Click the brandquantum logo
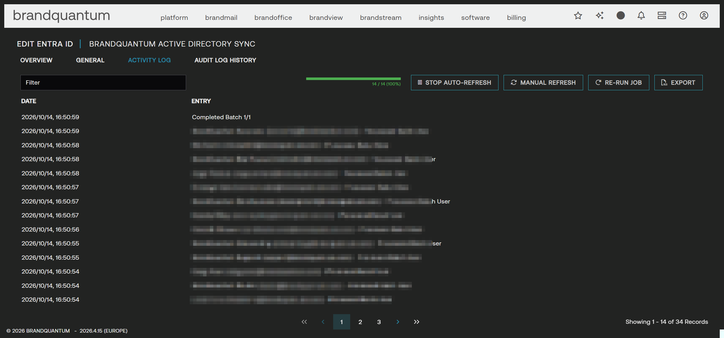The width and height of the screenshot is (724, 338). [x=62, y=16]
